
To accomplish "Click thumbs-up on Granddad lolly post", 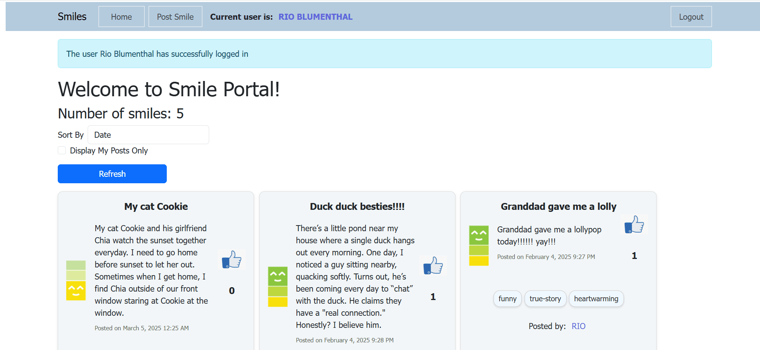I will click(634, 224).
